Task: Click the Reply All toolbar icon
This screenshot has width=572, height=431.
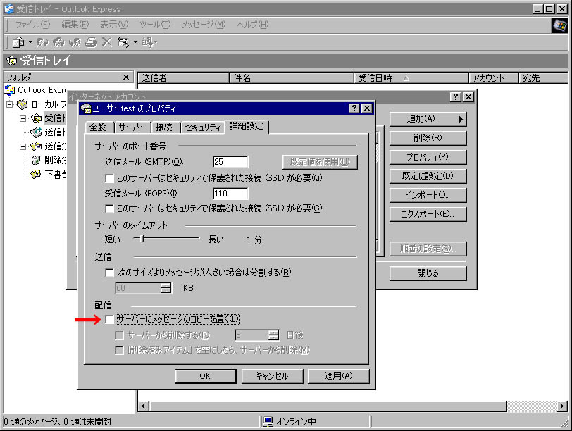Action: click(x=58, y=43)
